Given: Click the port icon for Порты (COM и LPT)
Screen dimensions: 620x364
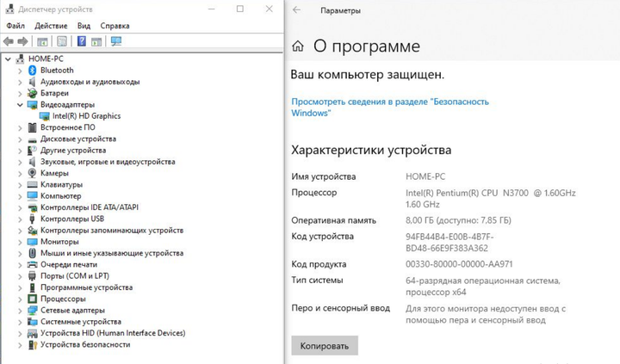Looking at the screenshot, I should click(33, 276).
